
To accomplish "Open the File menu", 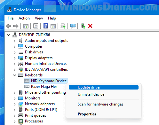I will [x=11, y=18].
